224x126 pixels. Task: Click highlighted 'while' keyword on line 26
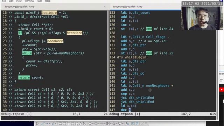tap(27, 53)
